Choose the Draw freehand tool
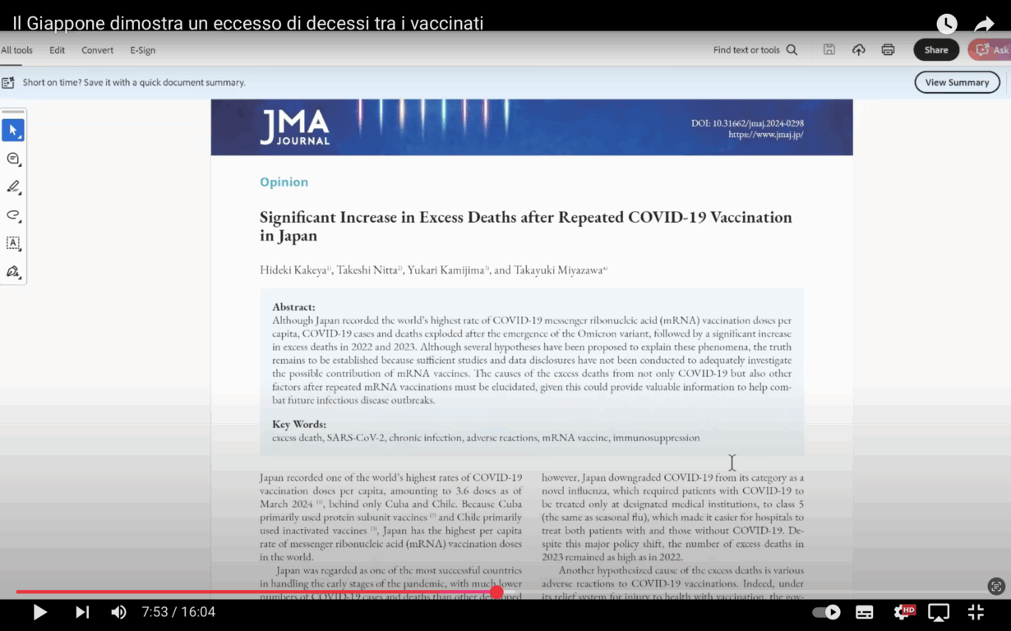 pyautogui.click(x=13, y=215)
